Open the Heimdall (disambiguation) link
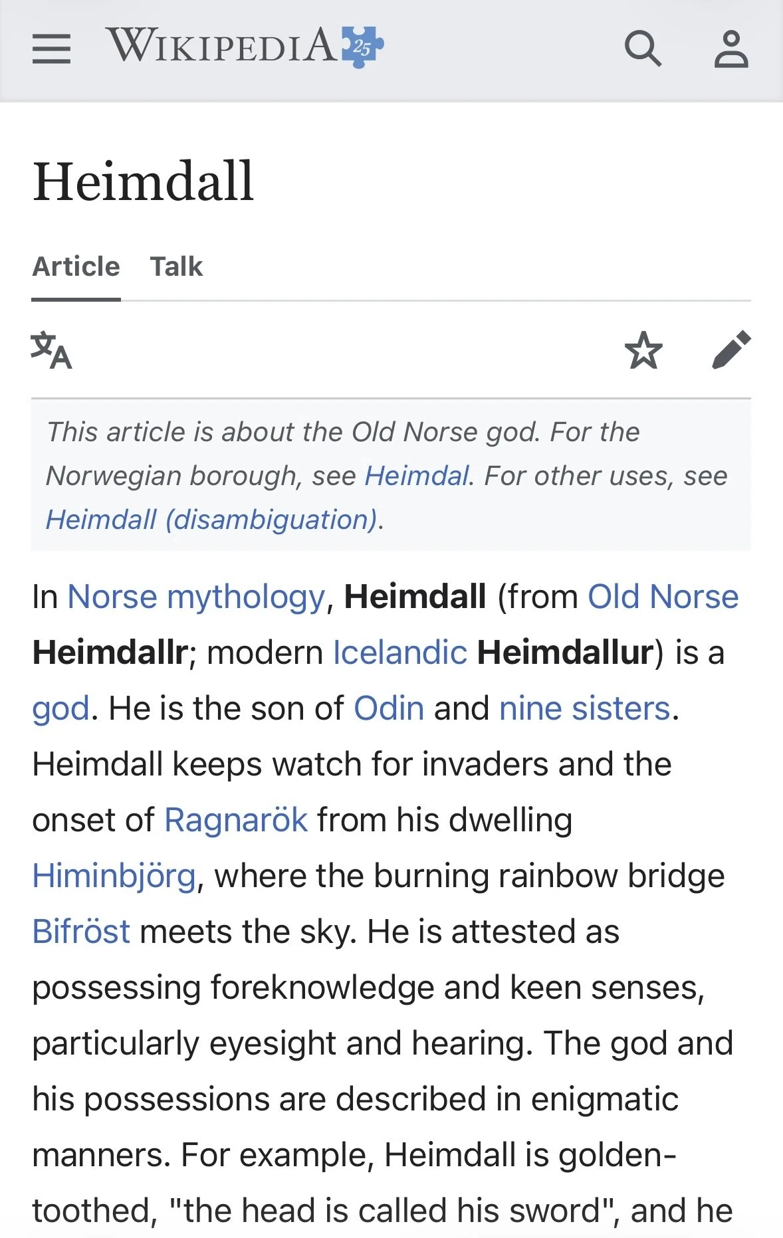The image size is (783, 1238). tap(211, 520)
